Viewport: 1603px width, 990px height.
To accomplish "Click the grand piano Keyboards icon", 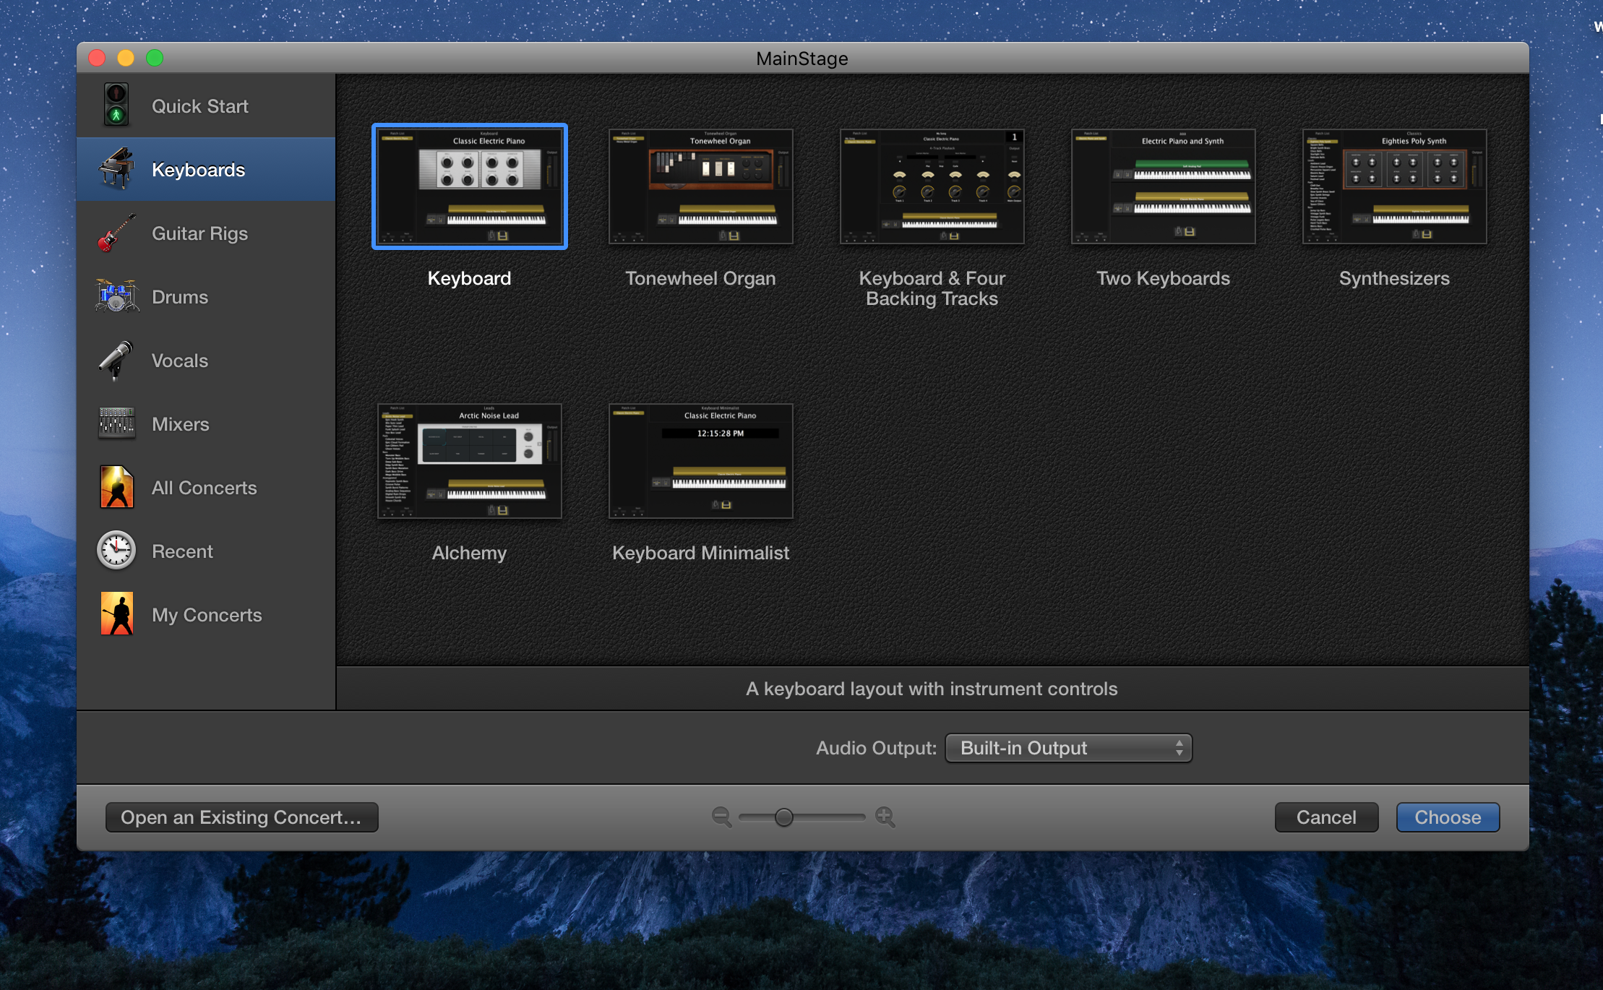I will click(116, 169).
